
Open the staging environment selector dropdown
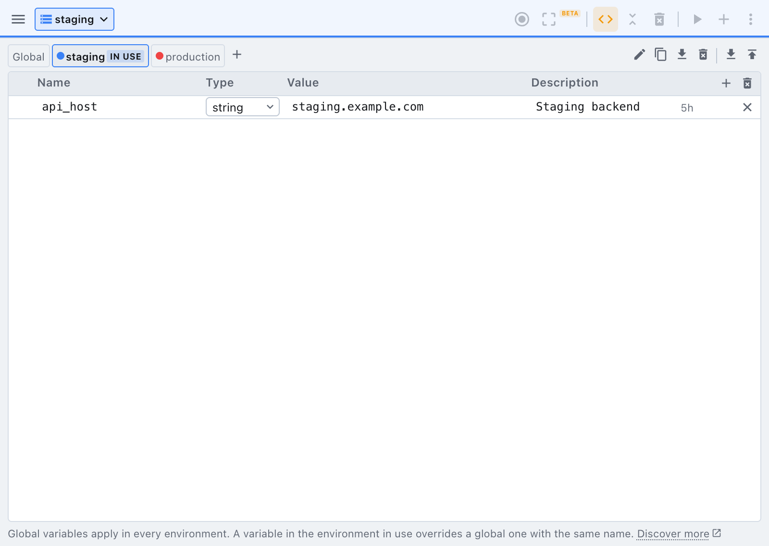pyautogui.click(x=74, y=19)
